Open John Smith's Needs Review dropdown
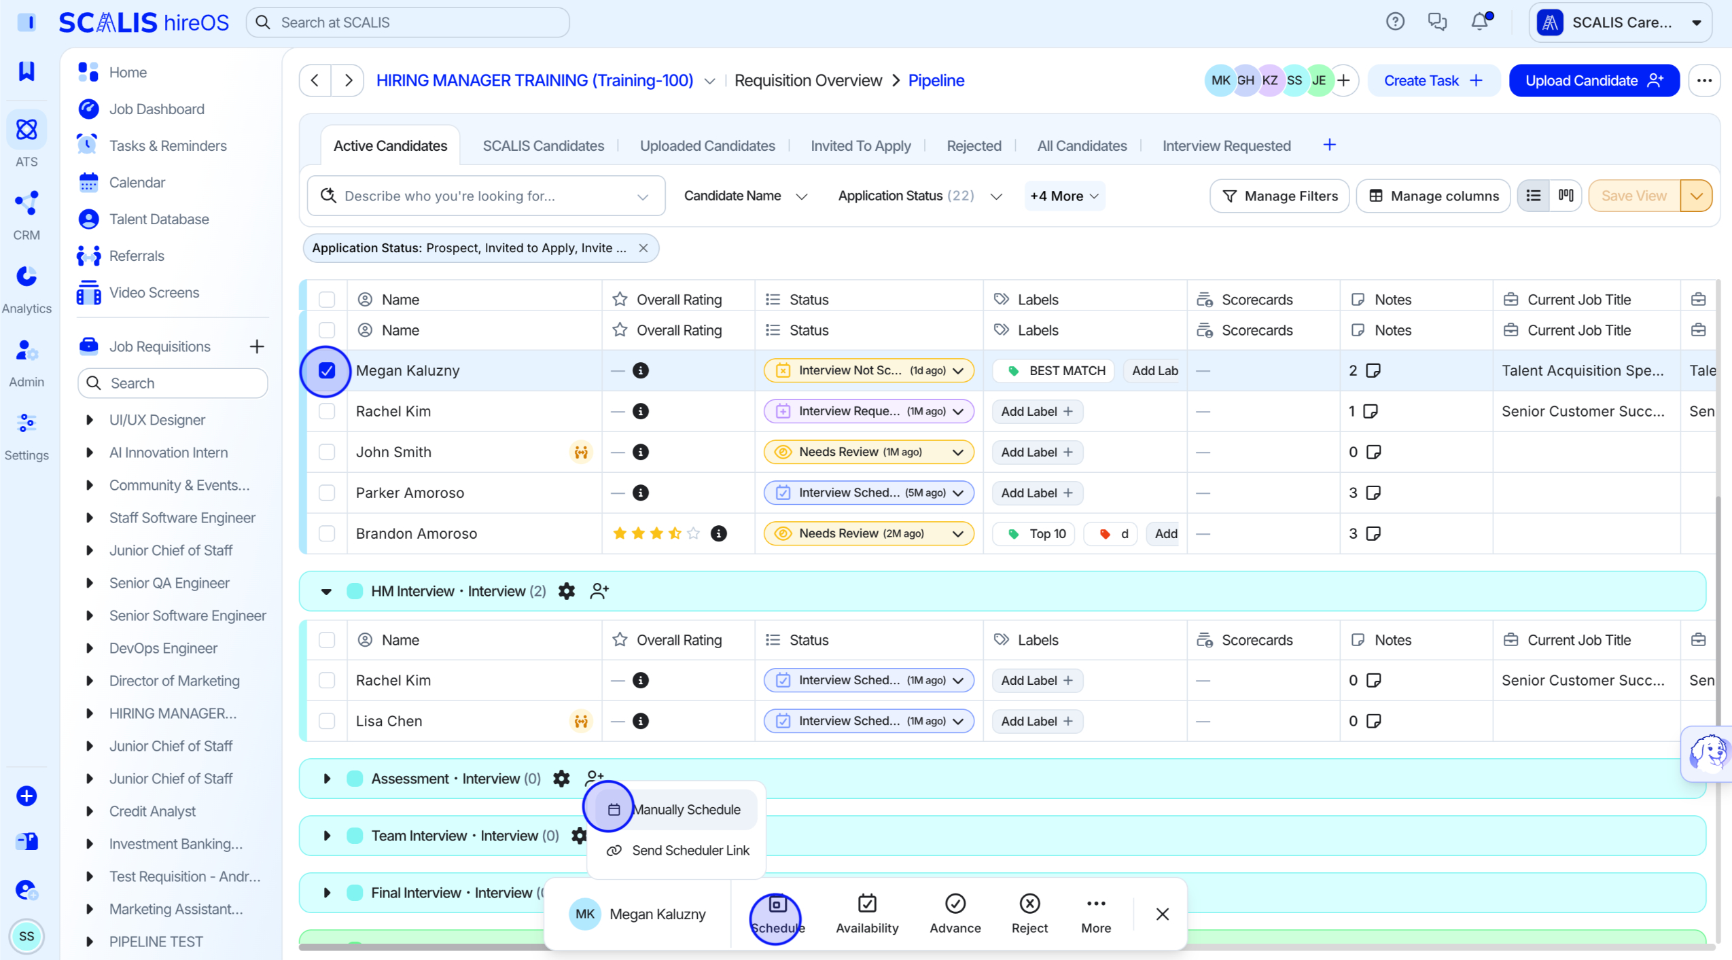The height and width of the screenshot is (960, 1732). [x=868, y=452]
